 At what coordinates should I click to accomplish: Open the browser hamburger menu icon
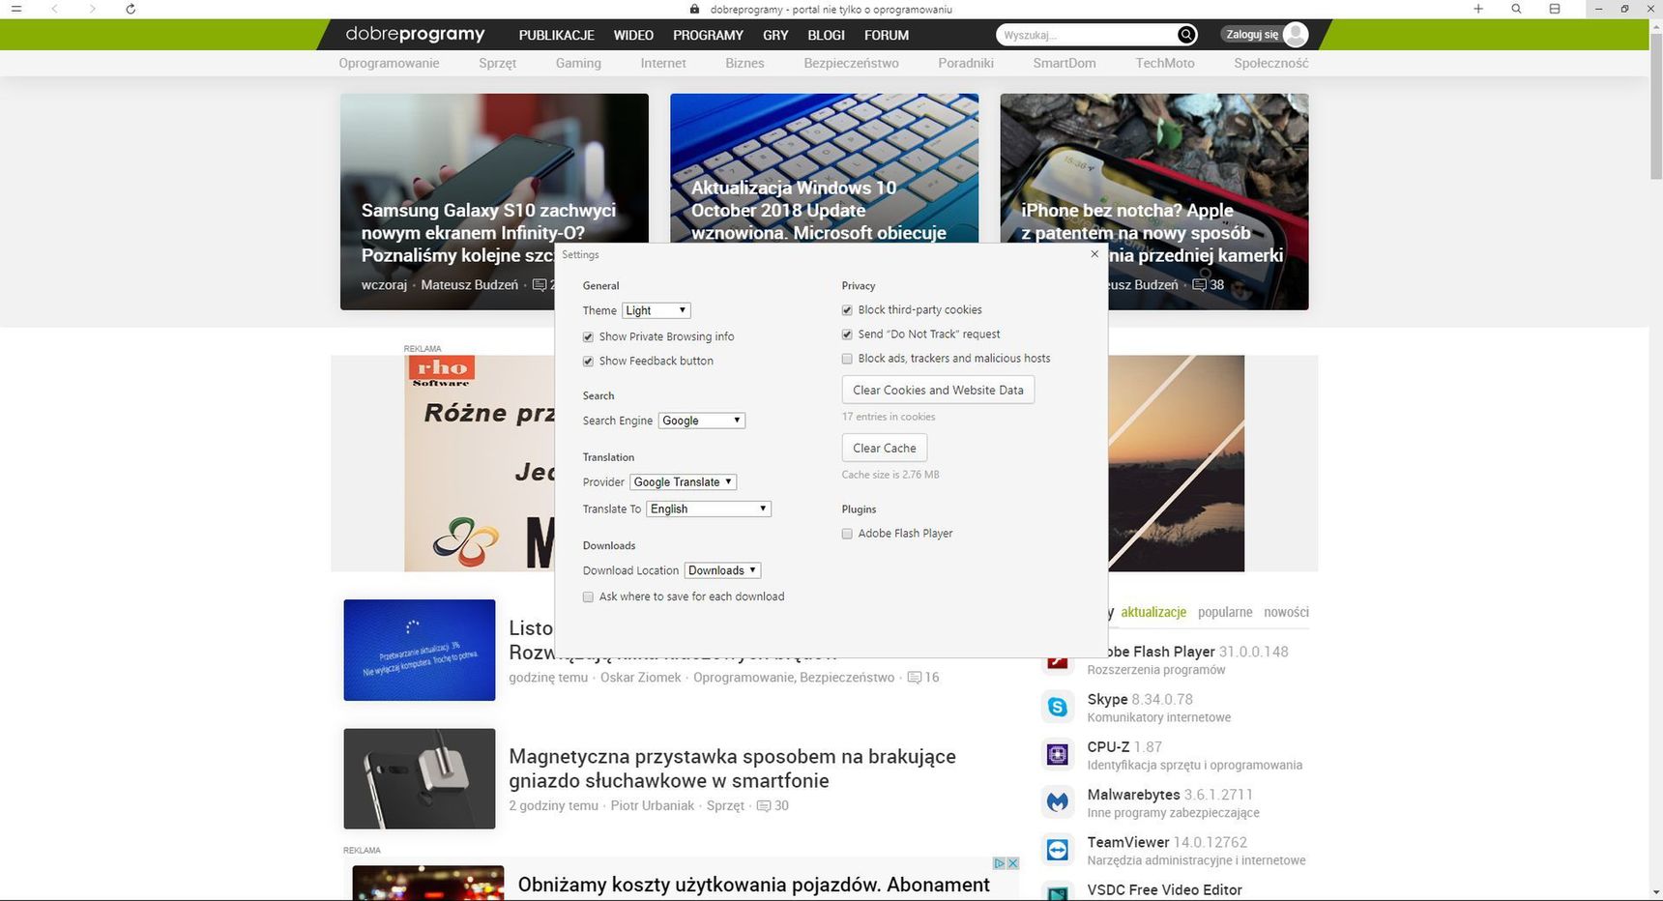point(16,9)
